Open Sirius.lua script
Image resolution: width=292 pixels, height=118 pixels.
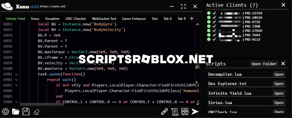(x=279, y=102)
